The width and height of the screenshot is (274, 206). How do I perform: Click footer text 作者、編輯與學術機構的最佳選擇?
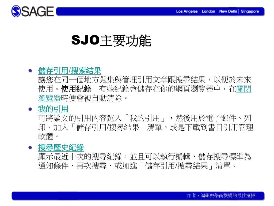[221, 195]
